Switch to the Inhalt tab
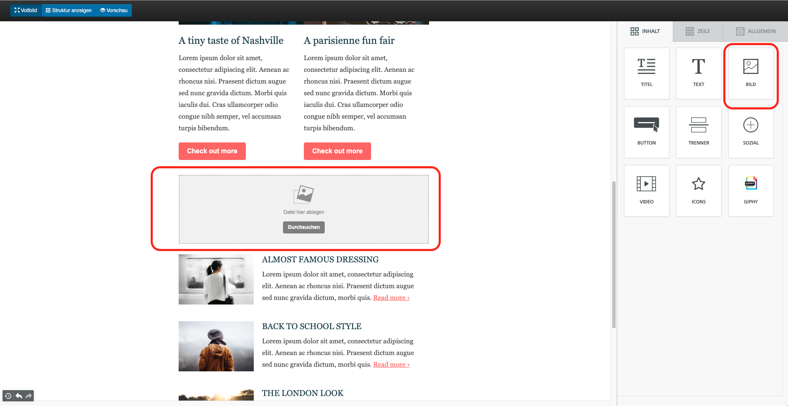This screenshot has height=406, width=788. pos(645,31)
